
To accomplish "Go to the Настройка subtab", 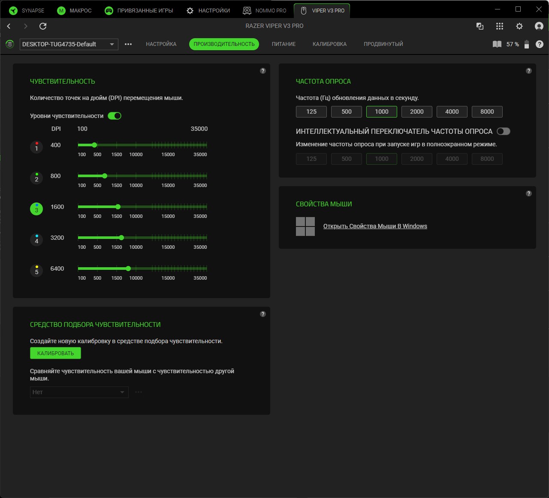I will (161, 44).
